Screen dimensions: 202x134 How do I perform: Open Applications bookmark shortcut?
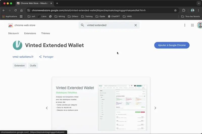pyautogui.click(x=10, y=16)
